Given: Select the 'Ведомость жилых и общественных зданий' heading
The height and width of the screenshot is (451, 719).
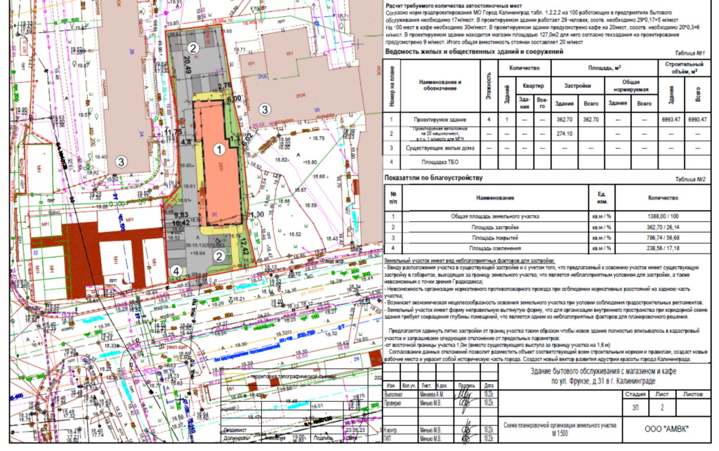Looking at the screenshot, I should click(x=475, y=52).
